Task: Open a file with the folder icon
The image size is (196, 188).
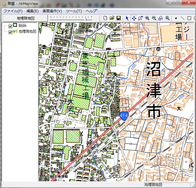Action: click(x=112, y=18)
